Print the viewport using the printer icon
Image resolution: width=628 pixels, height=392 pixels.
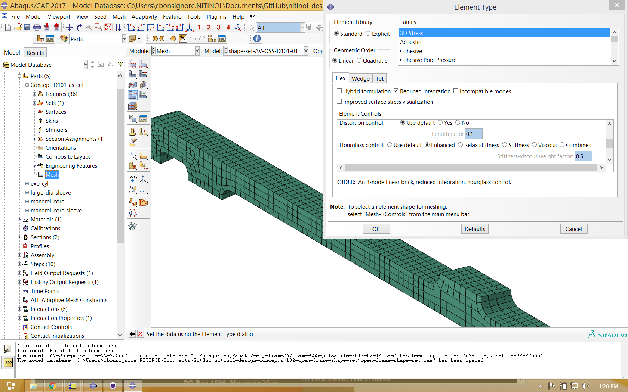(x=37, y=27)
